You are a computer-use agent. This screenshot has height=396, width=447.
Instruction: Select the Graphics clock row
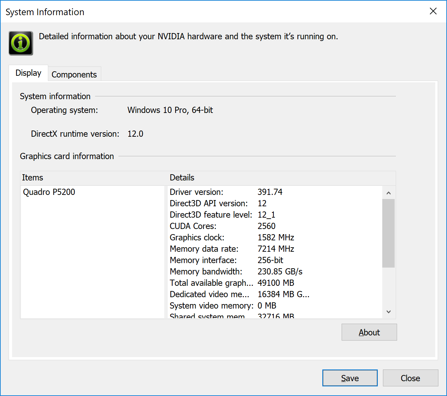tap(275, 238)
